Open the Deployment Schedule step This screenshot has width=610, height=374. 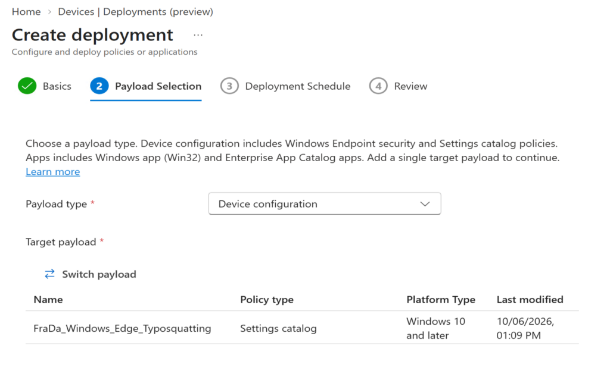(298, 86)
